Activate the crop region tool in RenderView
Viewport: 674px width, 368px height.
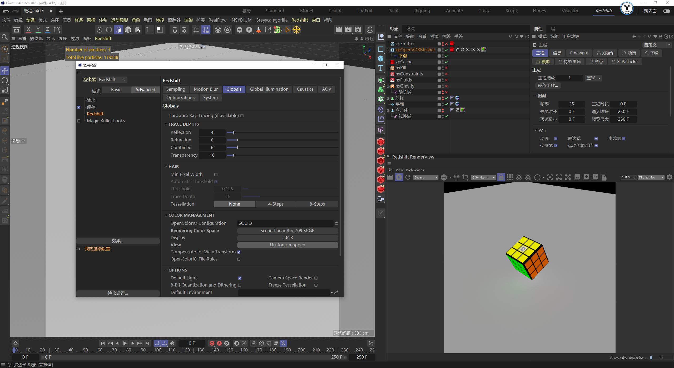465,177
